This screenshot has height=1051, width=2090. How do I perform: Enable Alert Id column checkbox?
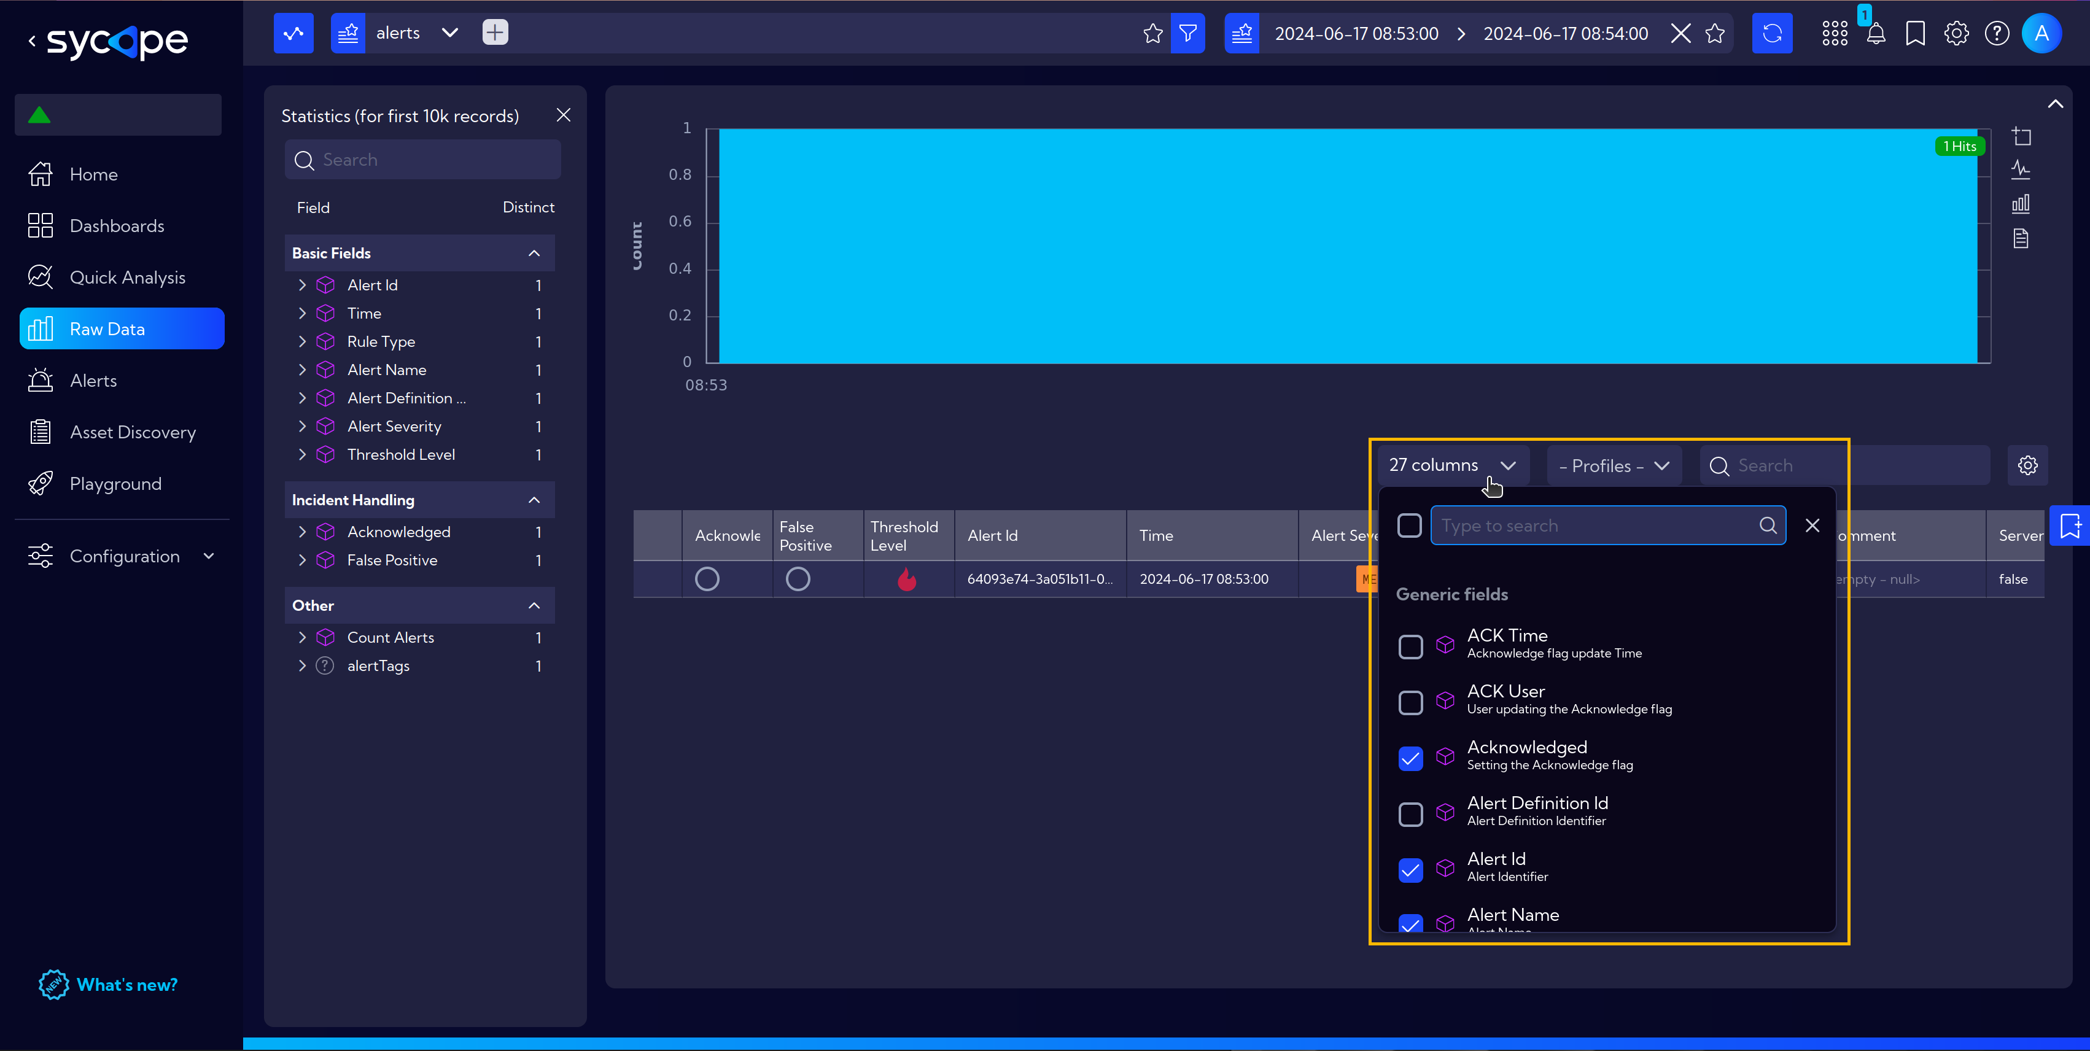[1410, 870]
